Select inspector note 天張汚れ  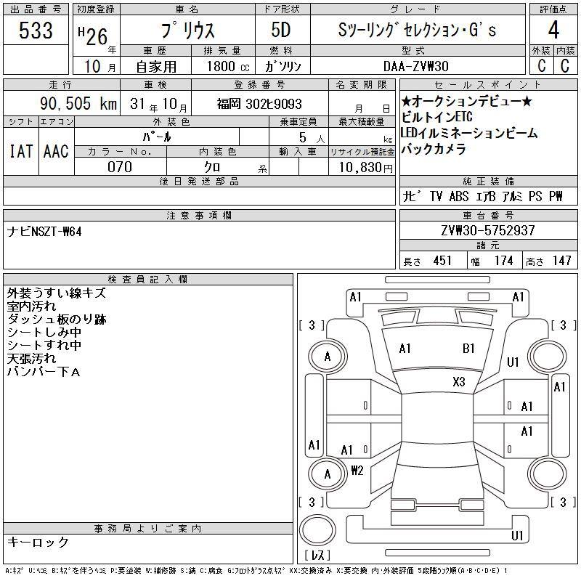click(x=31, y=358)
